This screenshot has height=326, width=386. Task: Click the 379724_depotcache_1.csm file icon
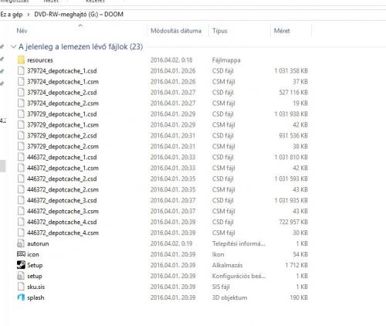pos(21,82)
